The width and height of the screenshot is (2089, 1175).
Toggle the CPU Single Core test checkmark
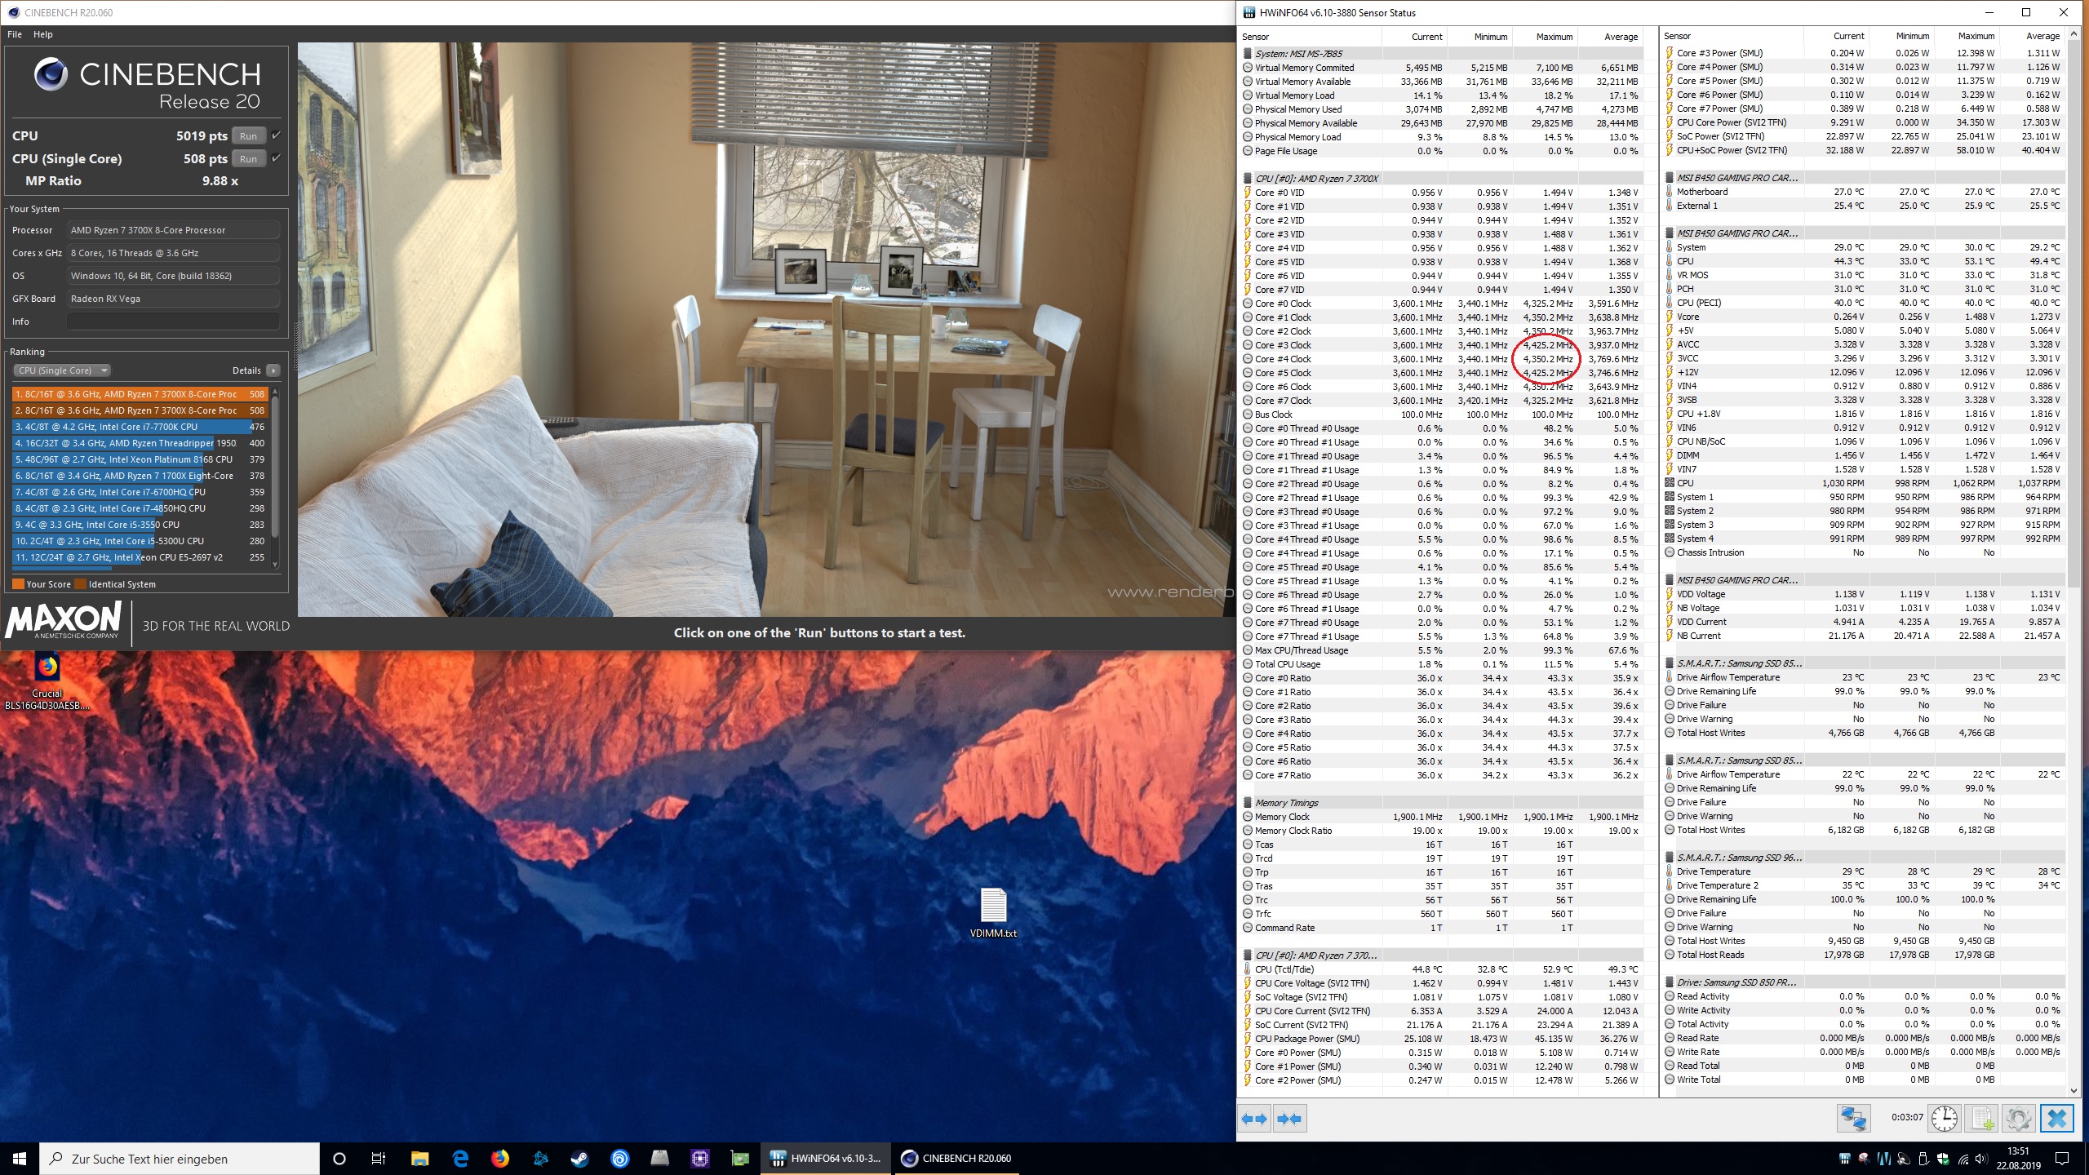(277, 158)
